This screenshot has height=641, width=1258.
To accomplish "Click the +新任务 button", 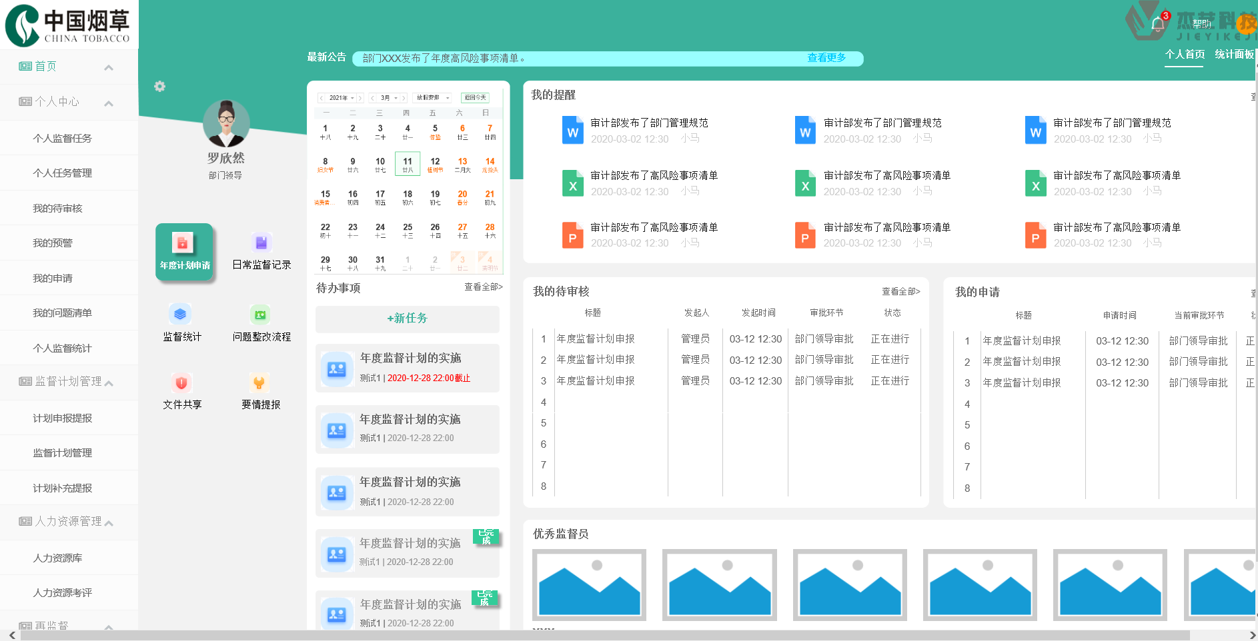I will tap(407, 319).
